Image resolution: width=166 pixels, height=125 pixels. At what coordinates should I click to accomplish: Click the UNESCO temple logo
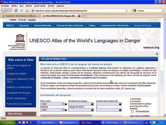[20, 38]
